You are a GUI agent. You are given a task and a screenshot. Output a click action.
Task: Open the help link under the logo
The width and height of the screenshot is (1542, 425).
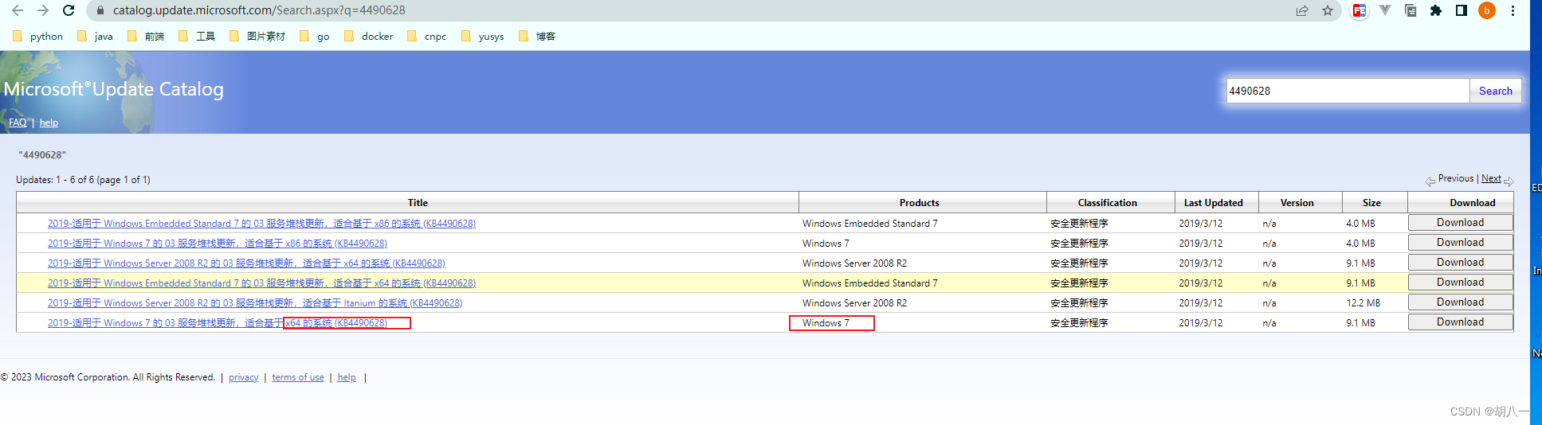click(x=49, y=123)
